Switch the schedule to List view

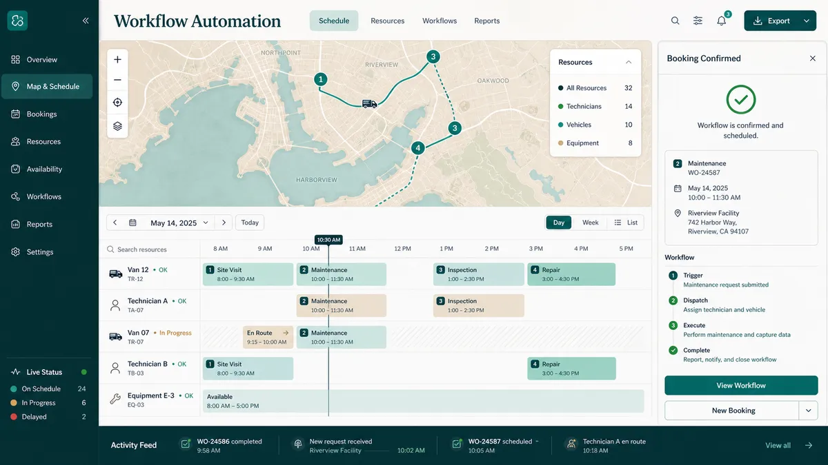[x=626, y=223]
